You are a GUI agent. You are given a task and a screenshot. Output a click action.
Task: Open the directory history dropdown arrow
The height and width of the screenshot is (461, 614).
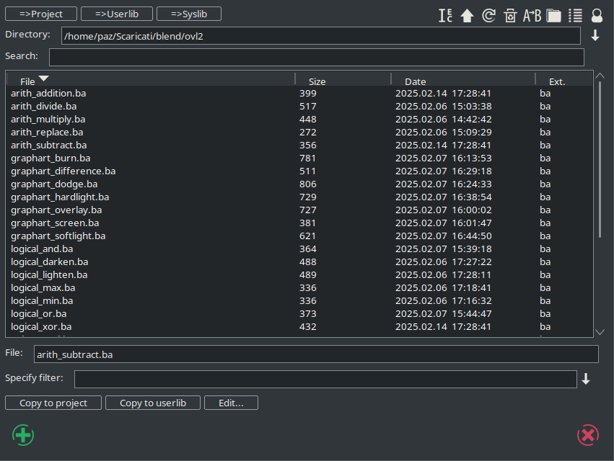595,36
